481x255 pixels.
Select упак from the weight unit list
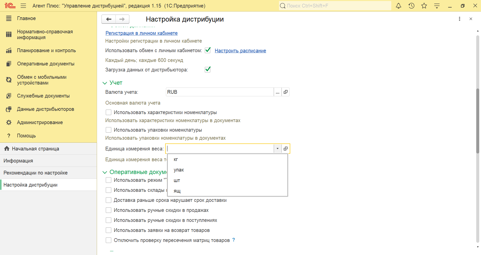[227, 170]
